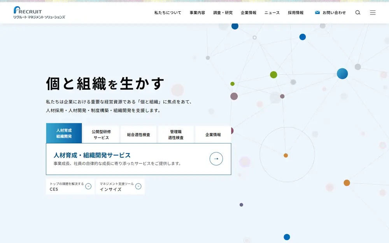The height and width of the screenshot is (243, 389).
Task: Open the 事業内容 navigation item
Action: (197, 13)
